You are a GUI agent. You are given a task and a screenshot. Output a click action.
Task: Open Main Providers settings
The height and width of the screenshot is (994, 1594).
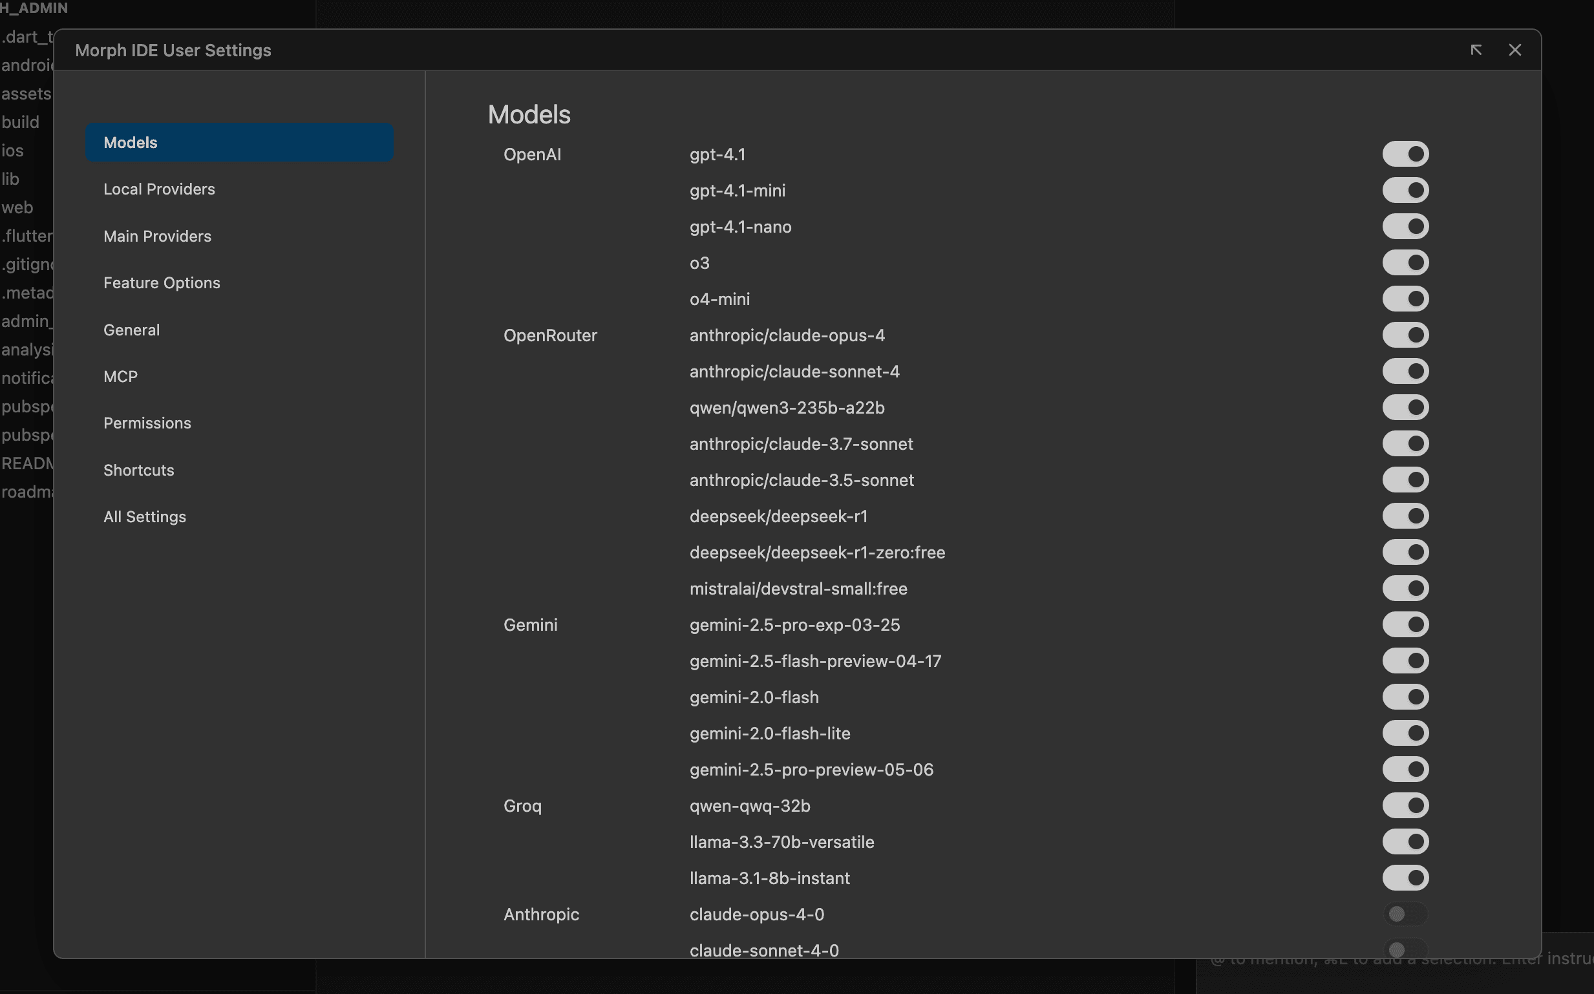coord(239,236)
